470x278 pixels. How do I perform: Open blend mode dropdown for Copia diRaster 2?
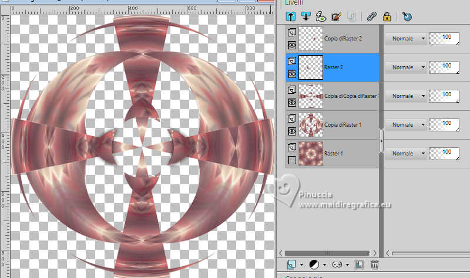point(406,39)
